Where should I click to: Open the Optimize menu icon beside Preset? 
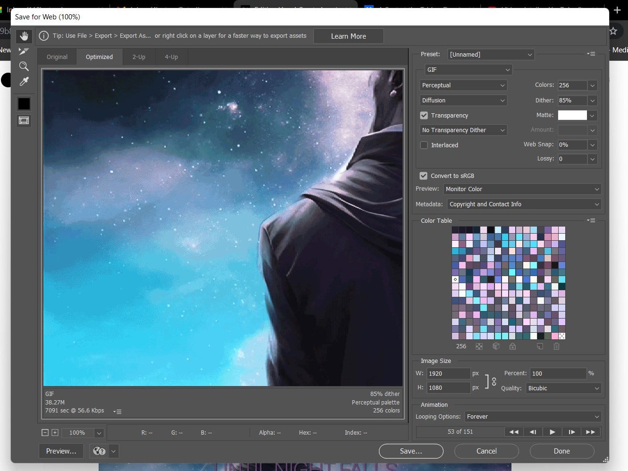tap(591, 54)
